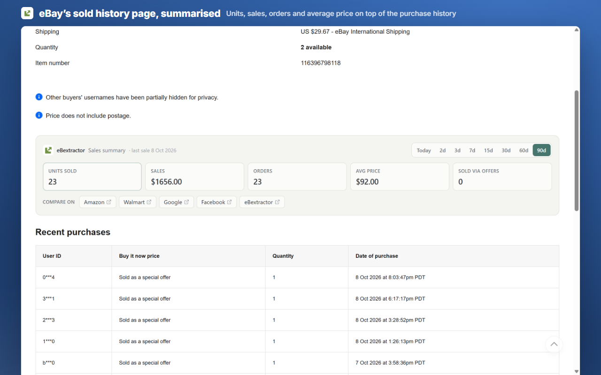Click the 6:17:17pm PDT purchase date
Screen dimensions: 601x375
[390, 299]
